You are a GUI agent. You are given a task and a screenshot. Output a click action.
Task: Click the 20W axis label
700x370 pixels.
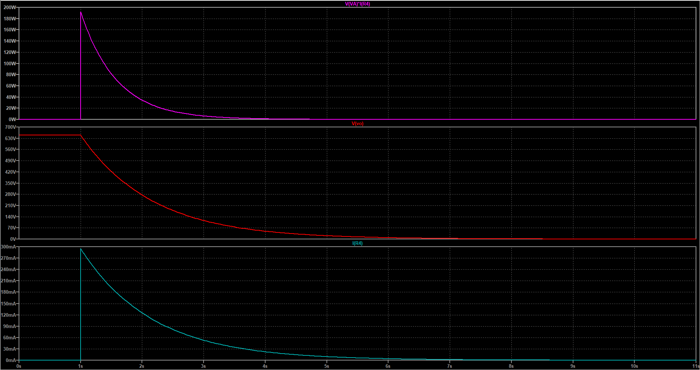11,108
